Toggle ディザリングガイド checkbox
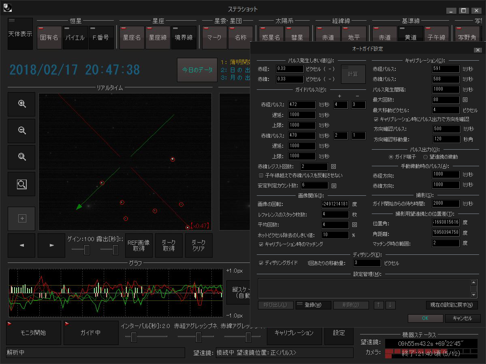The image size is (486, 364). pos(261,263)
